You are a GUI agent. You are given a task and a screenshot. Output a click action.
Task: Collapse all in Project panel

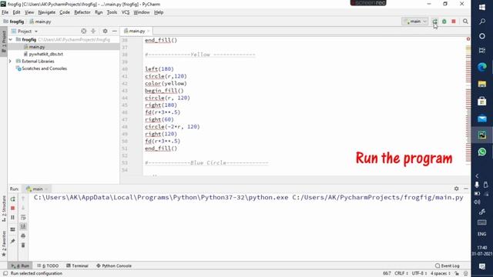(x=93, y=31)
